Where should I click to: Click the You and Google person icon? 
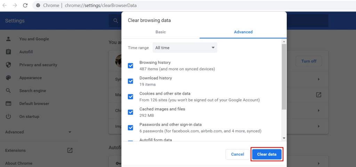(x=8, y=39)
